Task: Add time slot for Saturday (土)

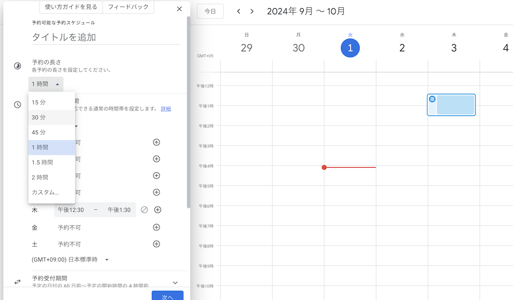Action: [x=157, y=244]
